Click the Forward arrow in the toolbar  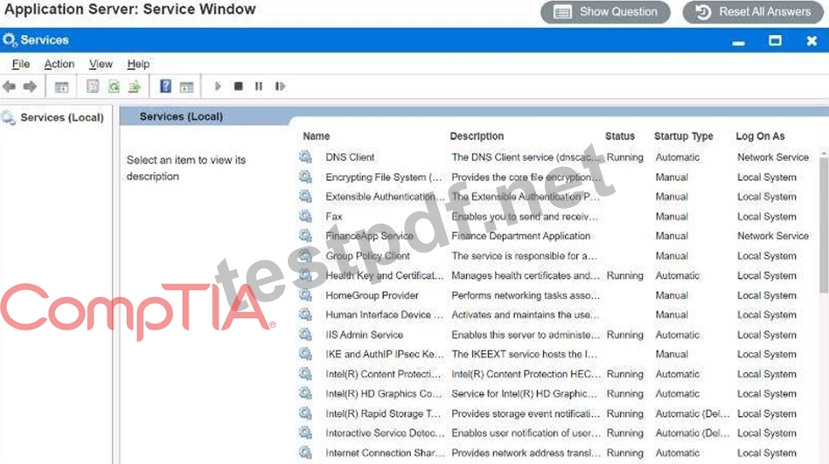click(x=30, y=87)
